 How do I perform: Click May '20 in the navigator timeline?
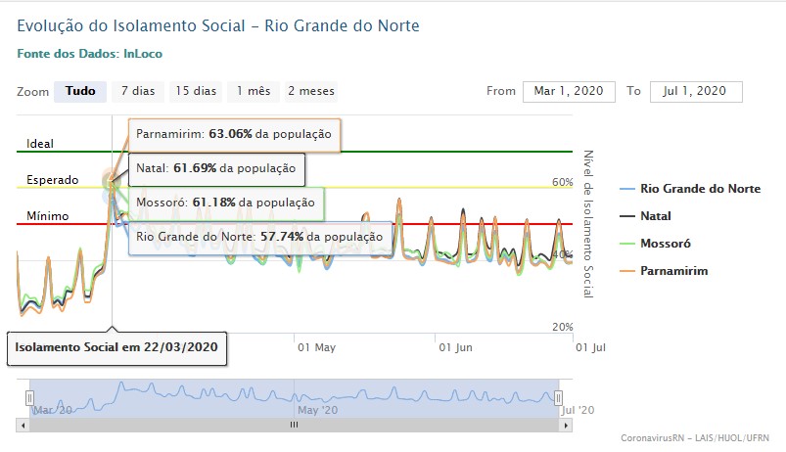pyautogui.click(x=319, y=411)
